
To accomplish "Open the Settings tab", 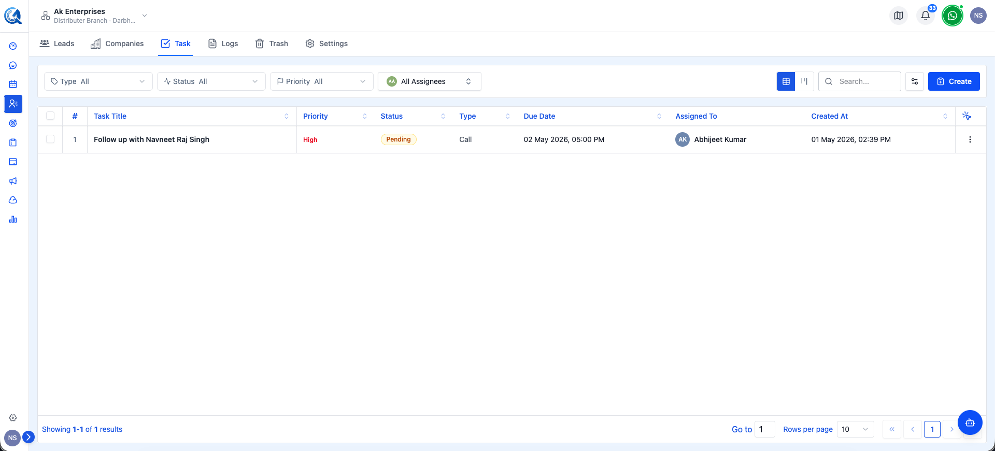I will click(x=326, y=44).
